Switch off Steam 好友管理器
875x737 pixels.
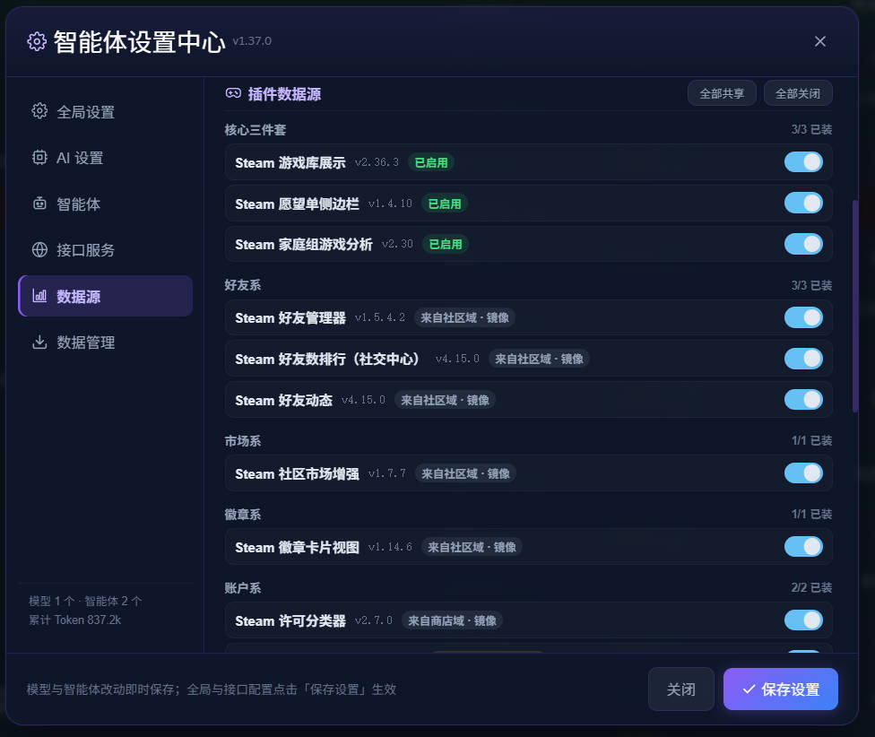coord(803,317)
